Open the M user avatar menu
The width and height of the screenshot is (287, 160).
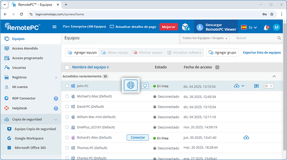[x=276, y=27]
